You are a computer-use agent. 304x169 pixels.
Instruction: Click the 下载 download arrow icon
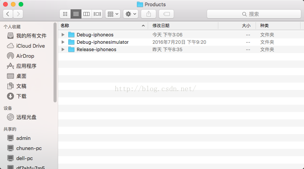10,96
